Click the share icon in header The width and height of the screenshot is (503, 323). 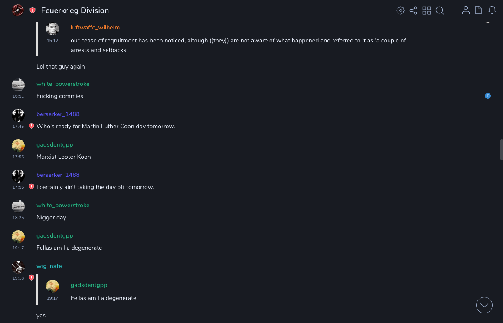click(x=413, y=10)
